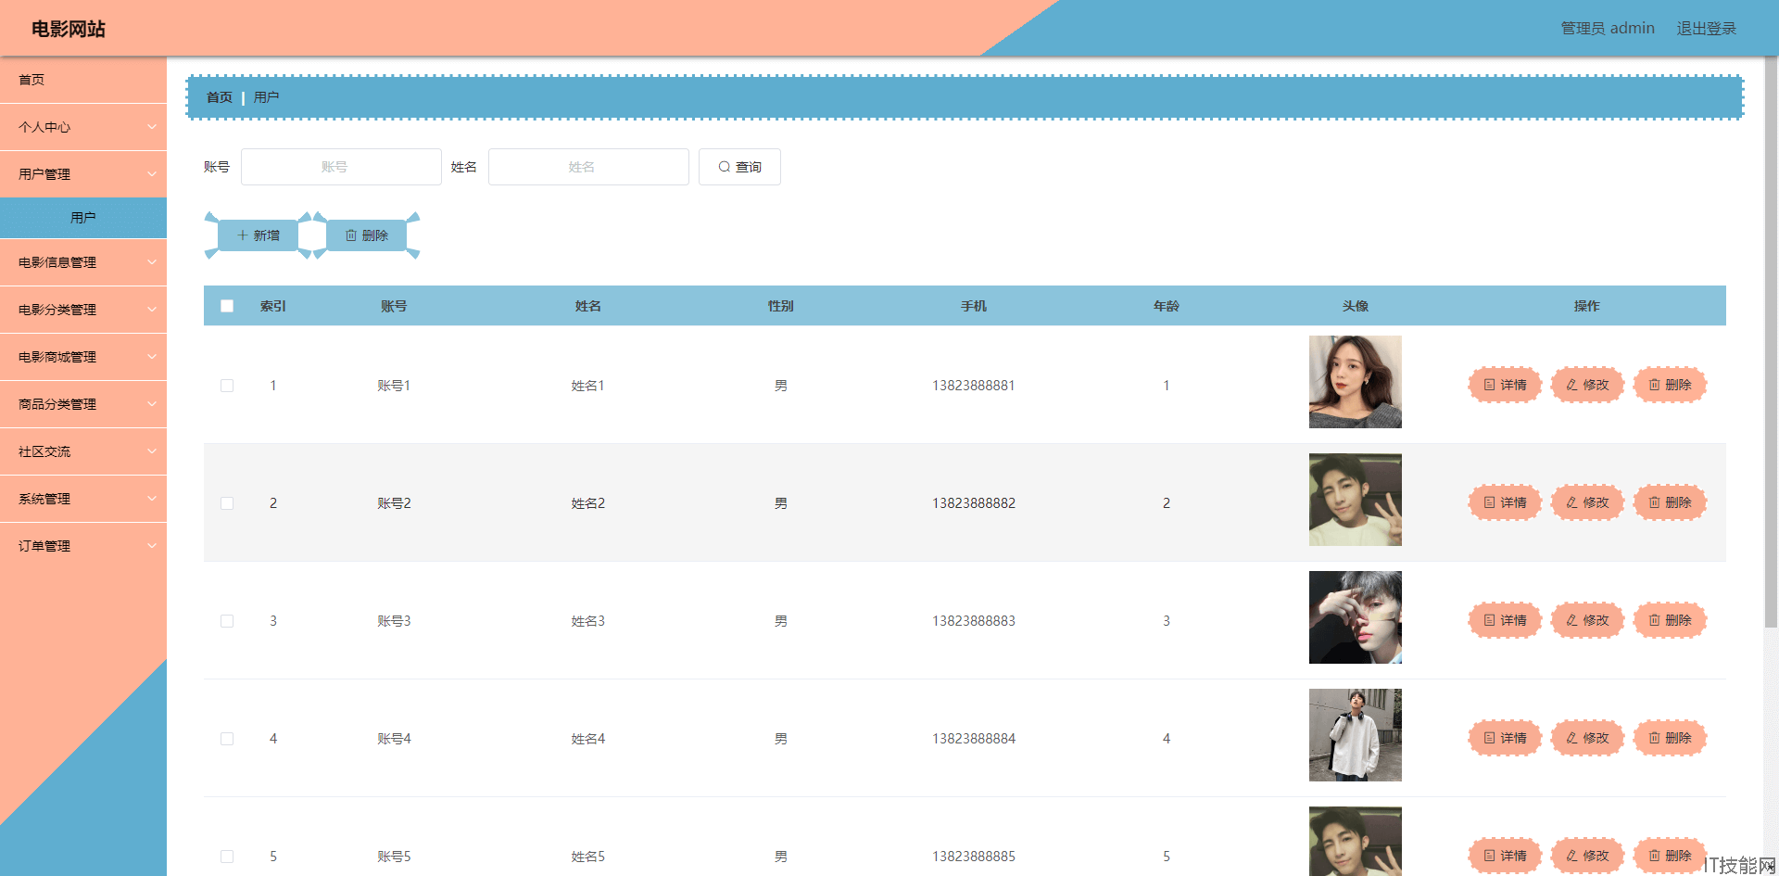Open 详情 for row 账号2
This screenshot has height=876, width=1779.
[1505, 502]
